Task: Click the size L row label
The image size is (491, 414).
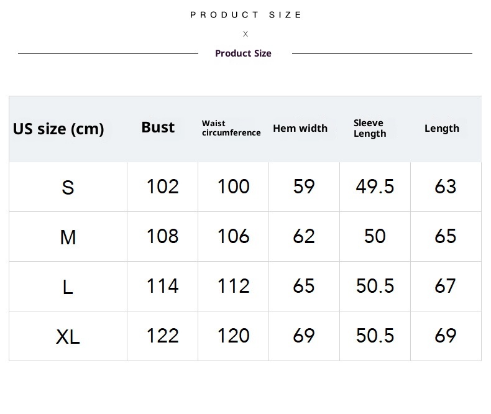Action: 68,287
